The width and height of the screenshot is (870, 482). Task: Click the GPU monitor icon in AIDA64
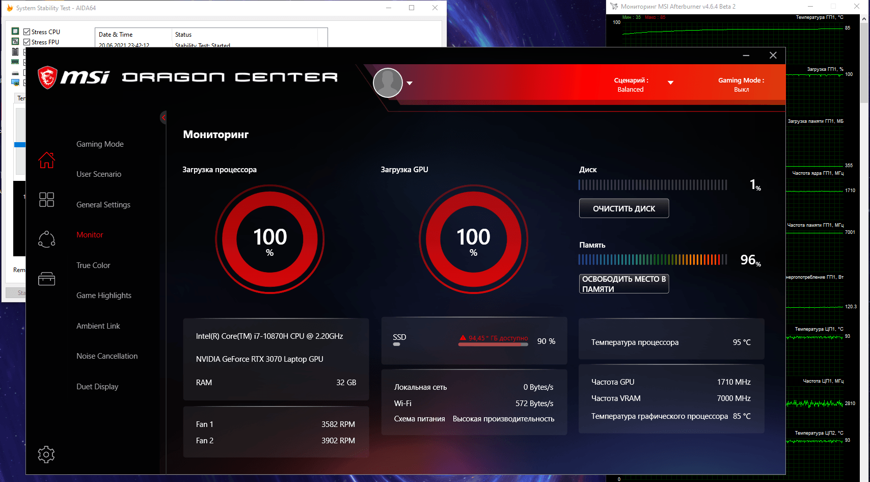(15, 83)
